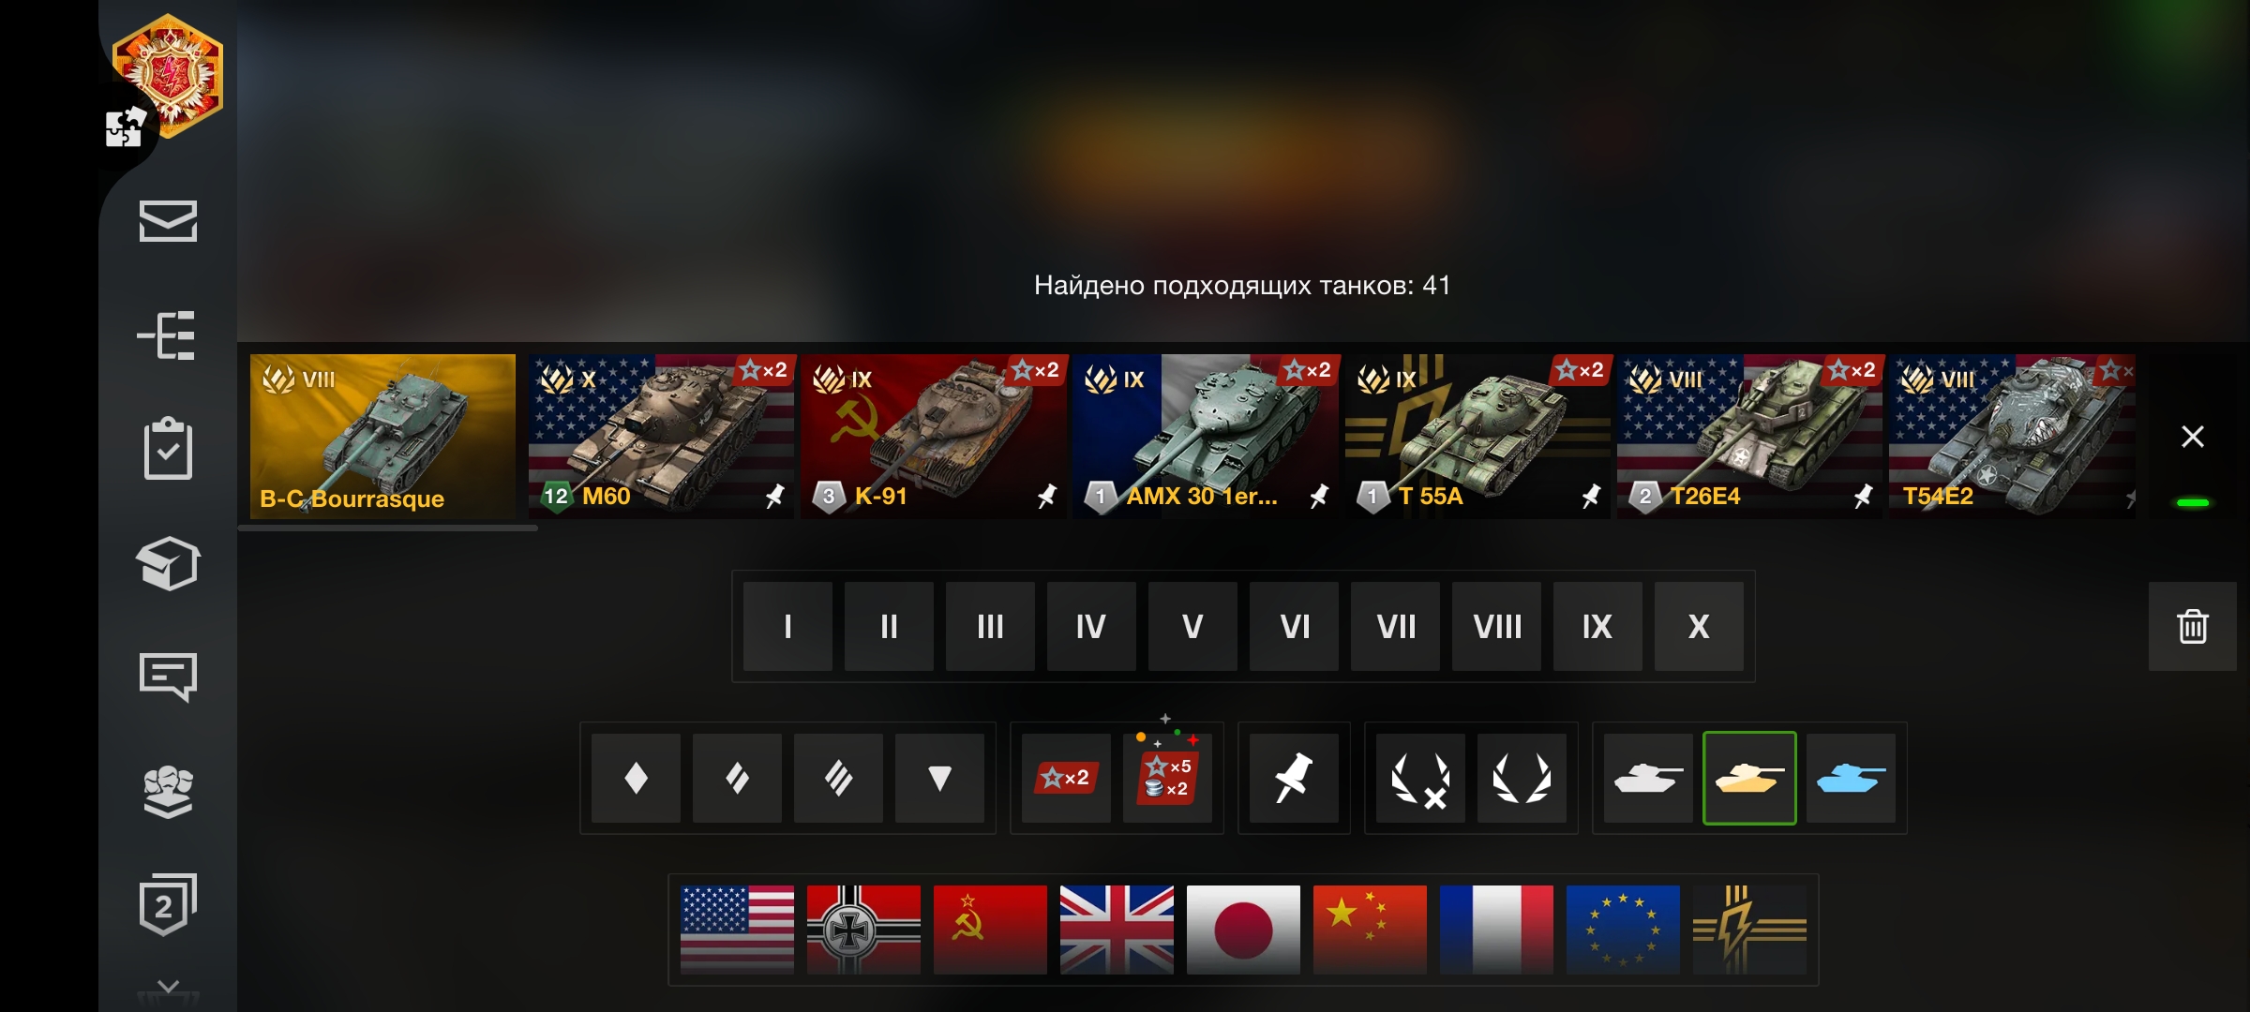Open the tech tree icon
The height and width of the screenshot is (1012, 2250).
167,335
